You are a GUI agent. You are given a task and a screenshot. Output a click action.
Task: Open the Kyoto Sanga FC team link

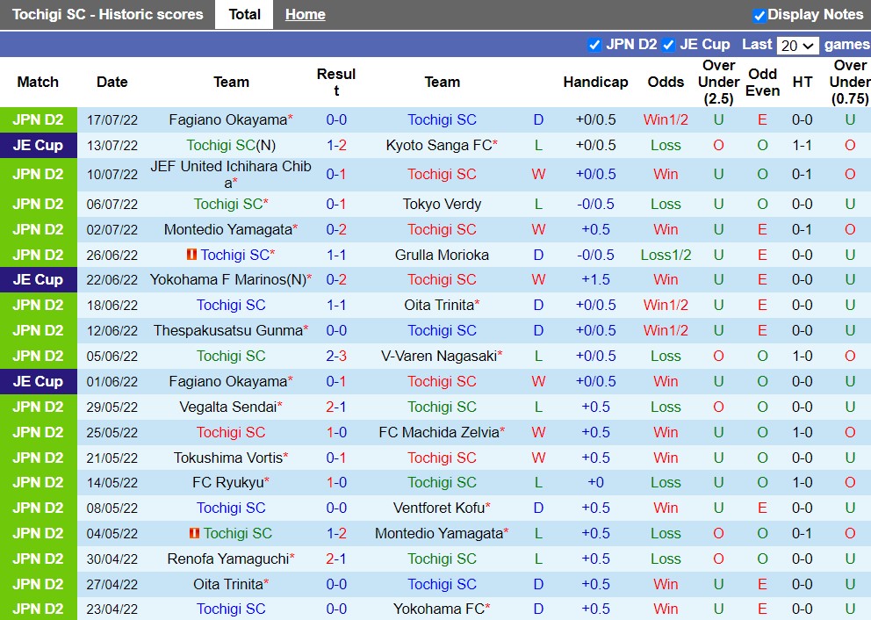point(438,145)
